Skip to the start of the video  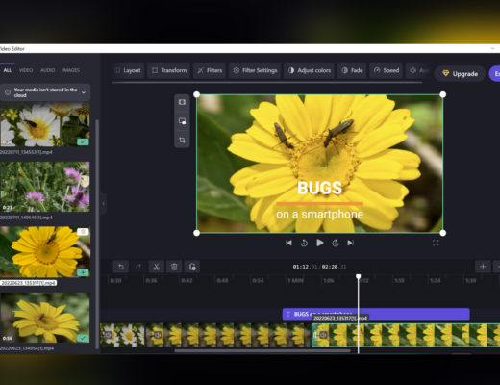click(x=288, y=243)
